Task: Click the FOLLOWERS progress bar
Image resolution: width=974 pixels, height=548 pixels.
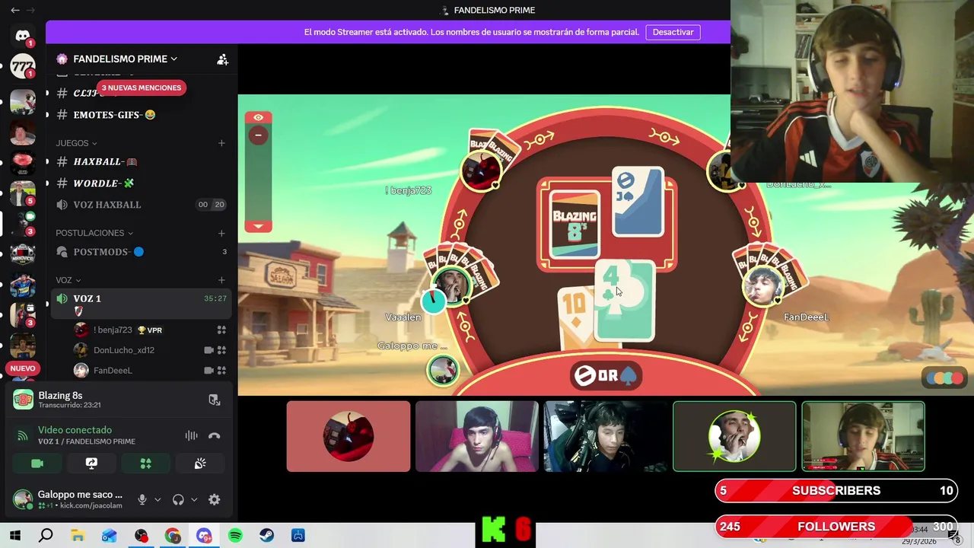Action: 836,527
